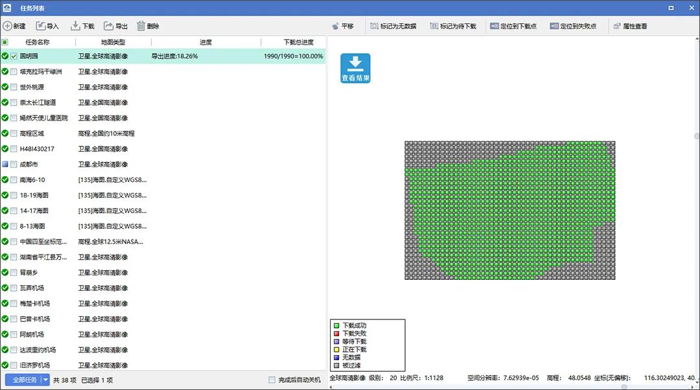Open the 全部任务 dropdown arrow

pos(45,380)
